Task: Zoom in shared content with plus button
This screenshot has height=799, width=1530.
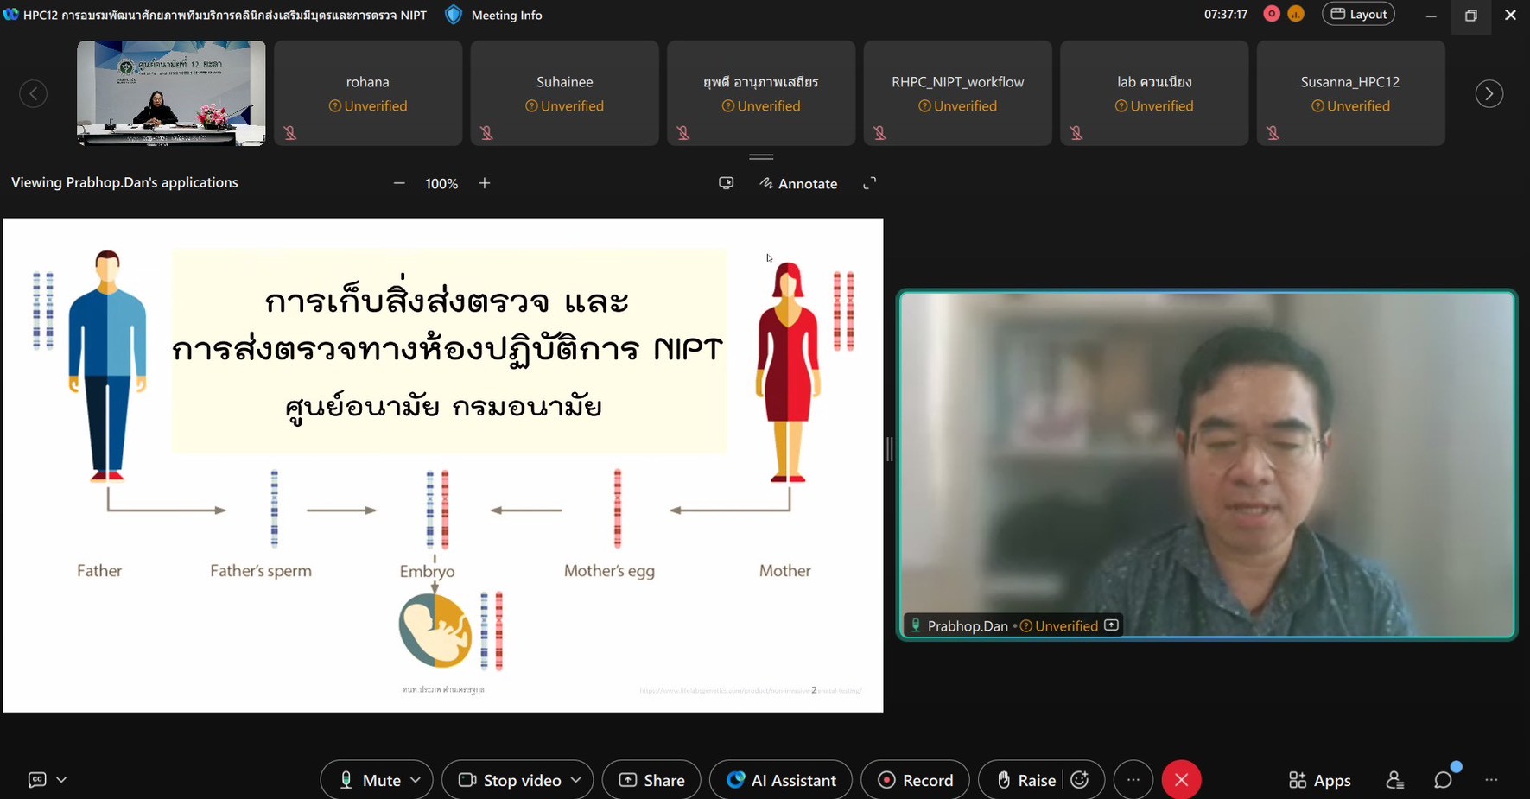Action: pos(485,183)
